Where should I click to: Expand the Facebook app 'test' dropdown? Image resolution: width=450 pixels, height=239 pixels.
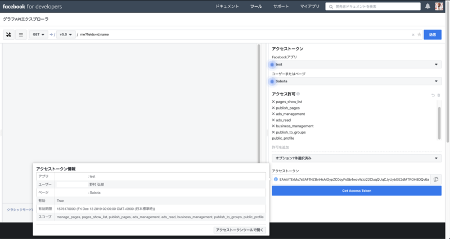pyautogui.click(x=357, y=65)
